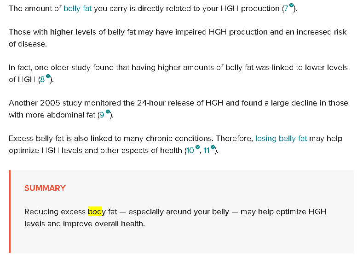Click the verified badge next to citation 10
Viewport: 363px width, 259px height.
197,147
